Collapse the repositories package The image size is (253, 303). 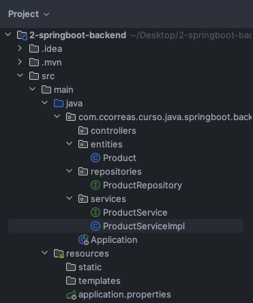coord(70,171)
